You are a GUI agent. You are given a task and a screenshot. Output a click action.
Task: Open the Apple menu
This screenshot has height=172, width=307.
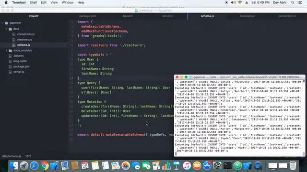coord(6,2)
